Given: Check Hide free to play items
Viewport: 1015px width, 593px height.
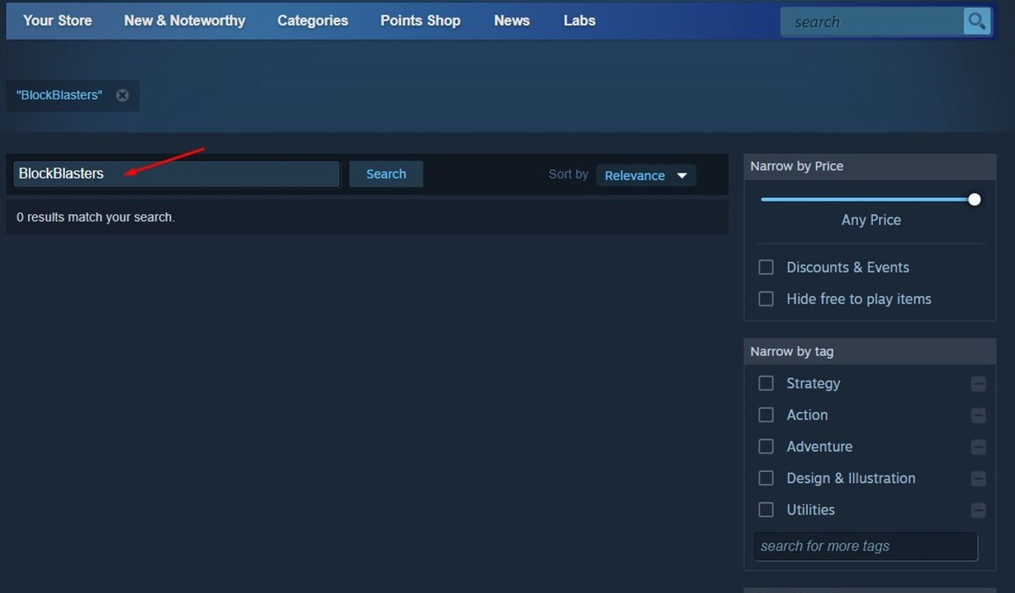Looking at the screenshot, I should pos(766,299).
